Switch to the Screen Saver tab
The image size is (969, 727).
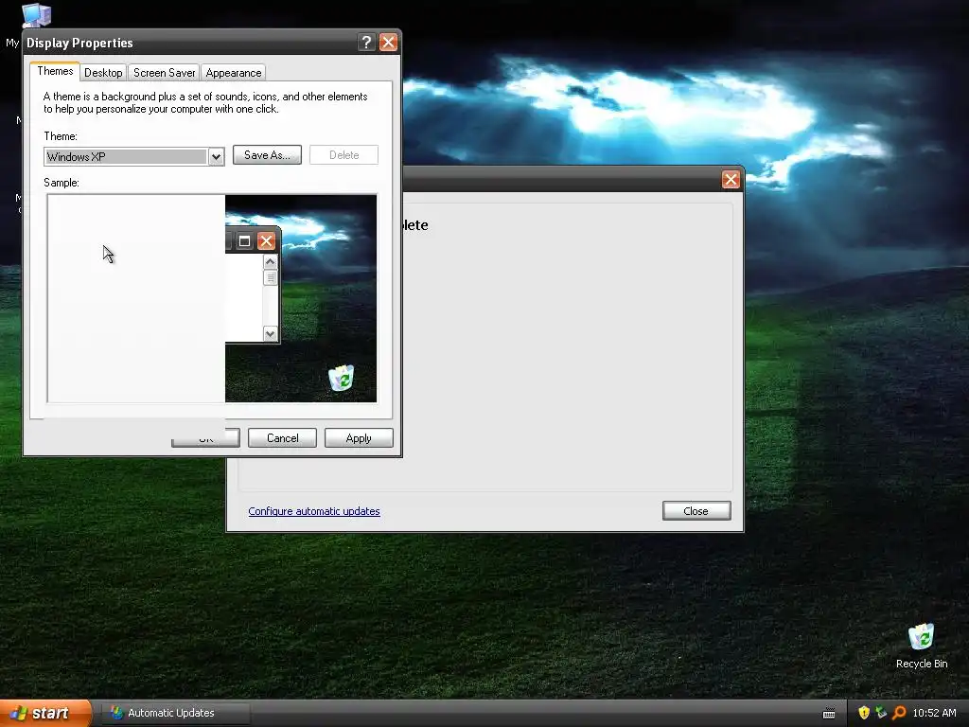pyautogui.click(x=164, y=73)
